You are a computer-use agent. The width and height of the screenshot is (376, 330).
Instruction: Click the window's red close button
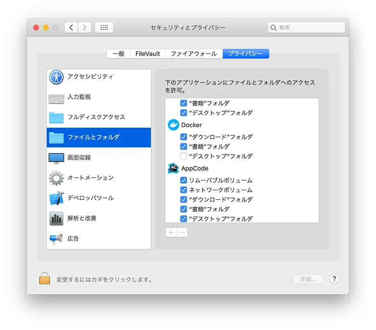click(x=36, y=27)
